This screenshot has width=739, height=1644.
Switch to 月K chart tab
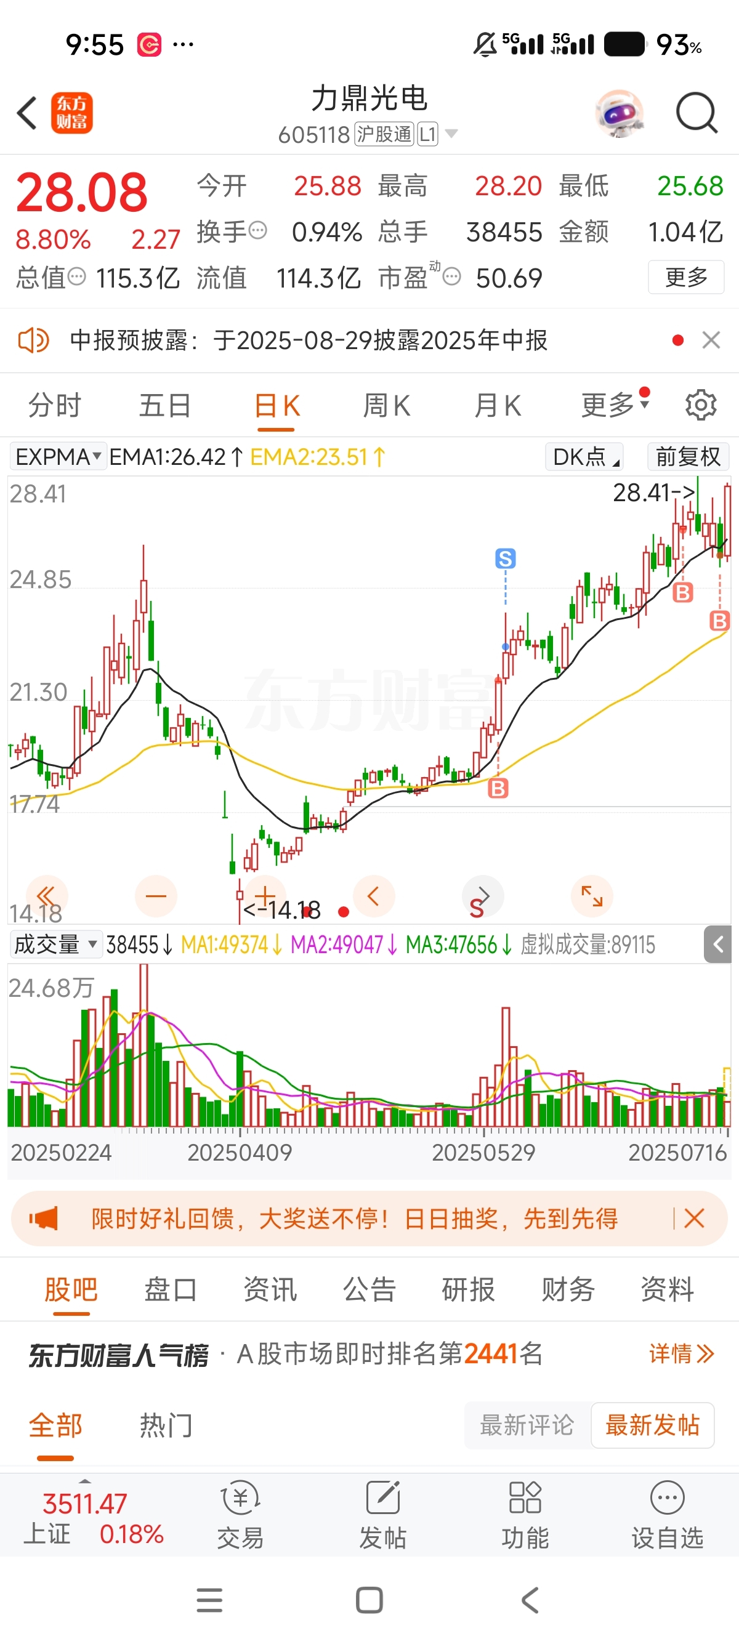pos(498,405)
